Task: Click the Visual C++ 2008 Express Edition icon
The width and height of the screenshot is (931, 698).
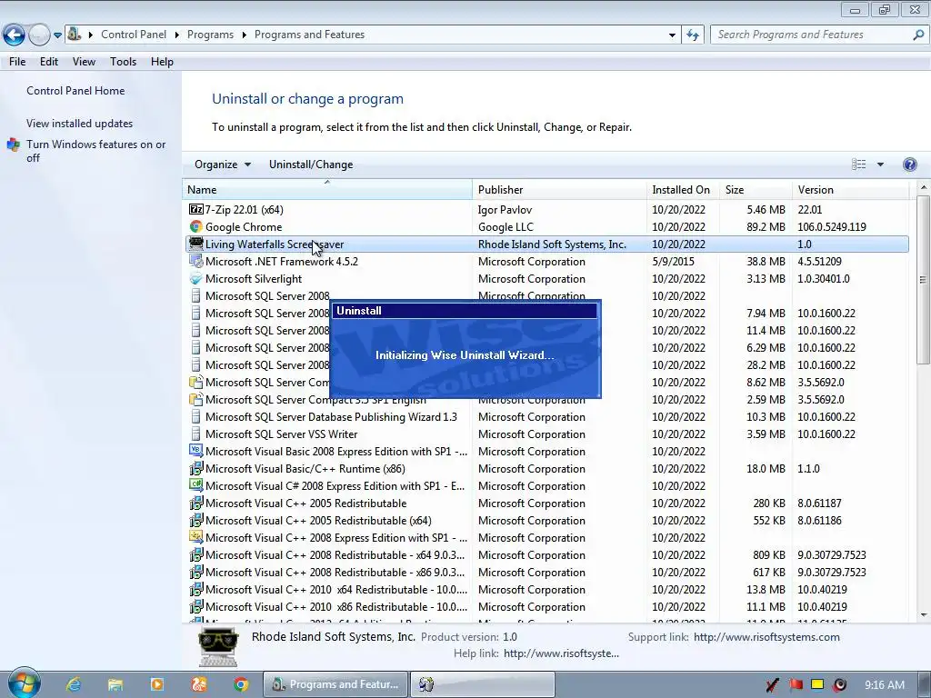Action: pos(196,537)
